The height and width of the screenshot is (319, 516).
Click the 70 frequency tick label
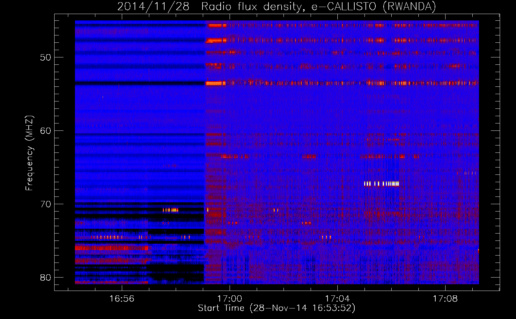coord(46,204)
